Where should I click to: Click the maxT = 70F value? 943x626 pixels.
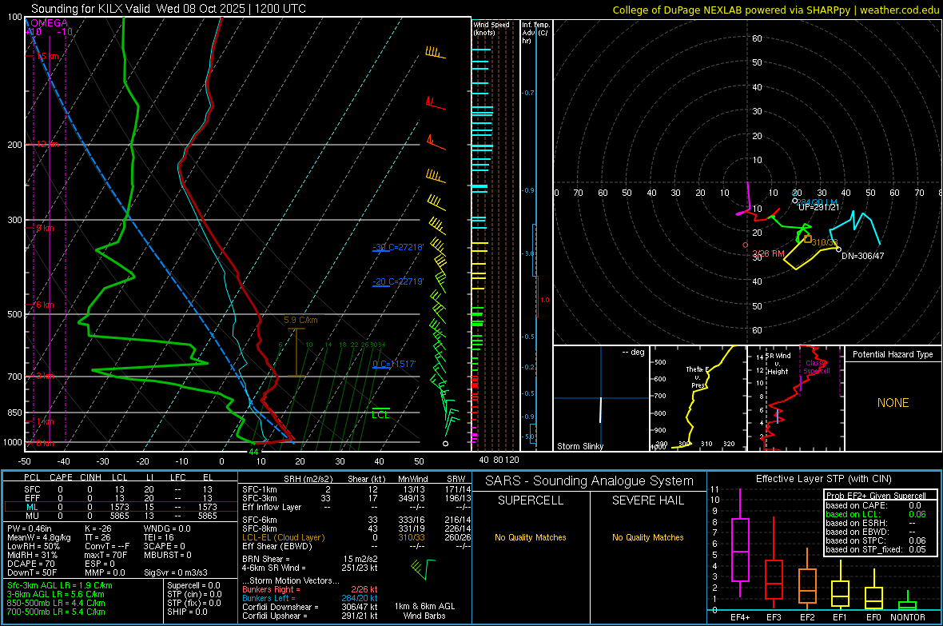[x=105, y=555]
